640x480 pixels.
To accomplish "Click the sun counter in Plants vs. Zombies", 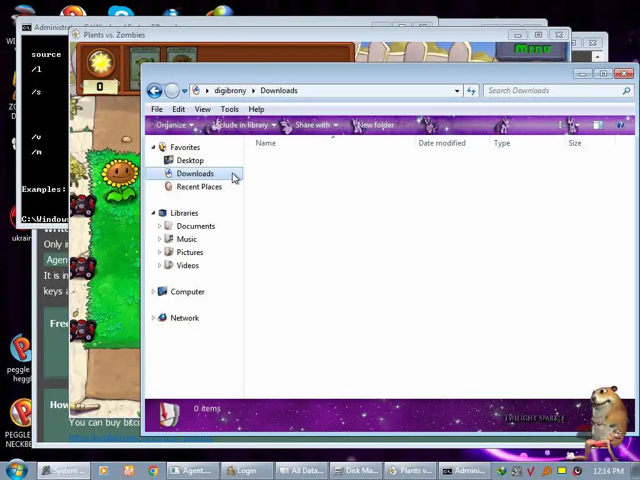I will (99, 70).
